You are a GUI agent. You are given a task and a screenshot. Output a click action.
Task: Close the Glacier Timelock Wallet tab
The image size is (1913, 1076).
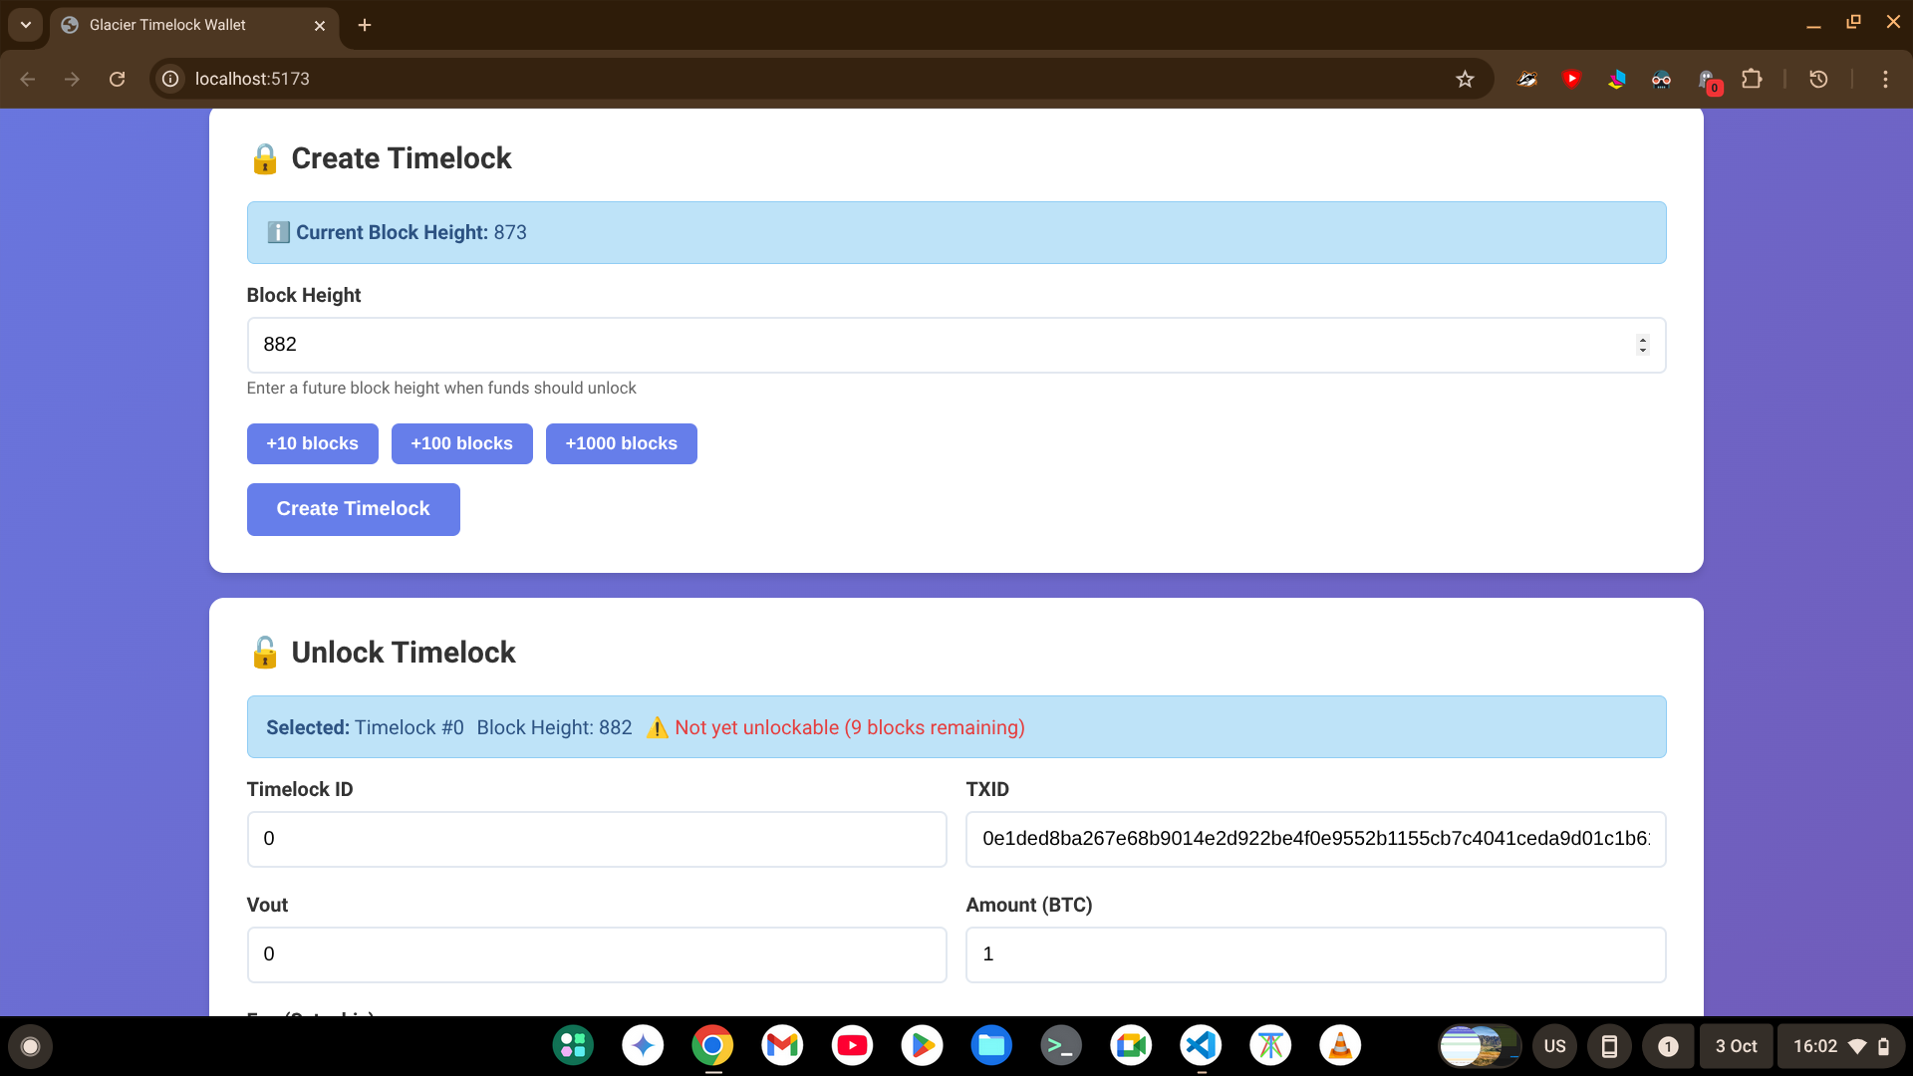point(320,26)
